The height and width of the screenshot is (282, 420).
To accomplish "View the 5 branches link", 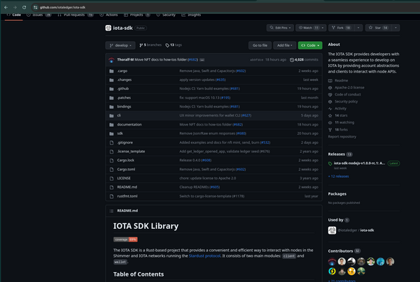I will (x=150, y=45).
